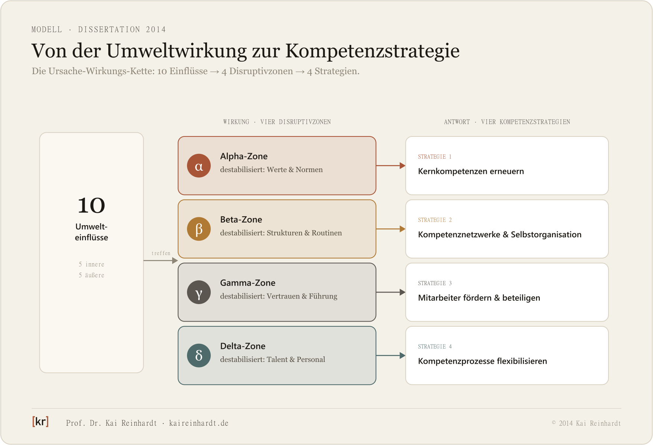
Task: Click the delta symbol circle icon
Action: coord(199,356)
